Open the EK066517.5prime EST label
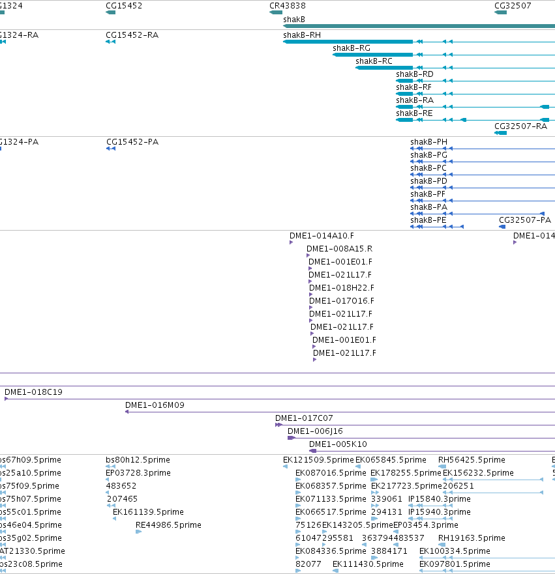The image size is (555, 574). (331, 512)
